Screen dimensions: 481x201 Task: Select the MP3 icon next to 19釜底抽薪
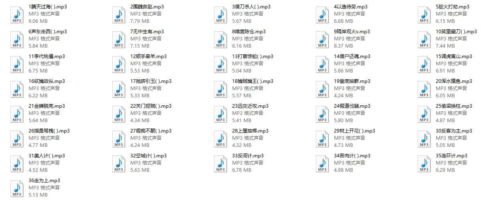[322, 88]
